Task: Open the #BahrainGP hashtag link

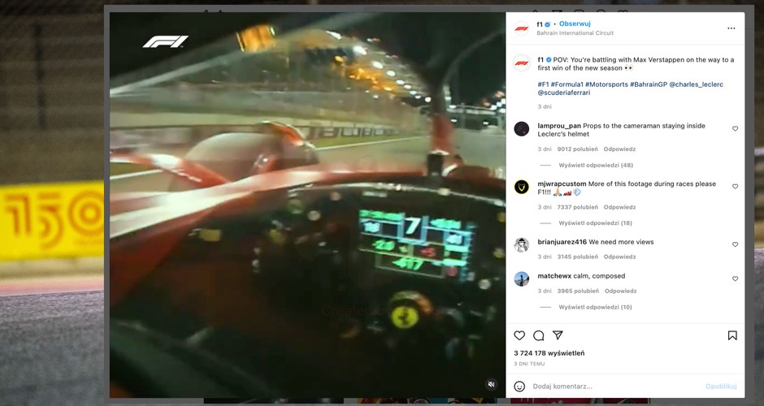Action: coord(649,84)
